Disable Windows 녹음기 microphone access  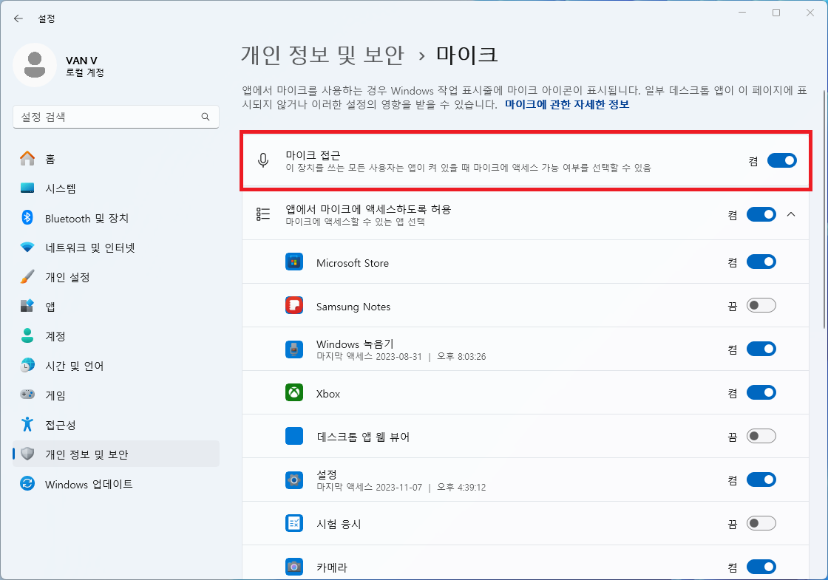[x=761, y=349]
